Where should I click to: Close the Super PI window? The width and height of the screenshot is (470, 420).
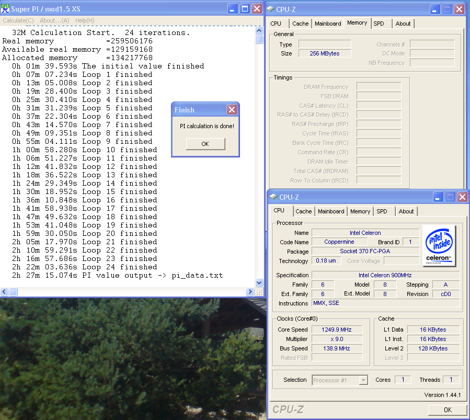(x=257, y=9)
